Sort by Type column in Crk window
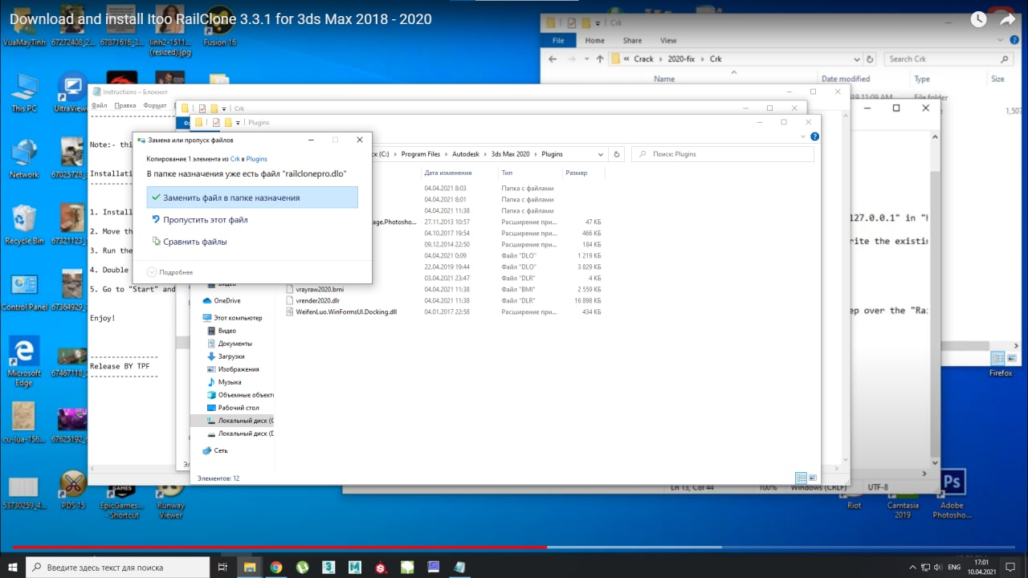The width and height of the screenshot is (1028, 578). (x=922, y=79)
